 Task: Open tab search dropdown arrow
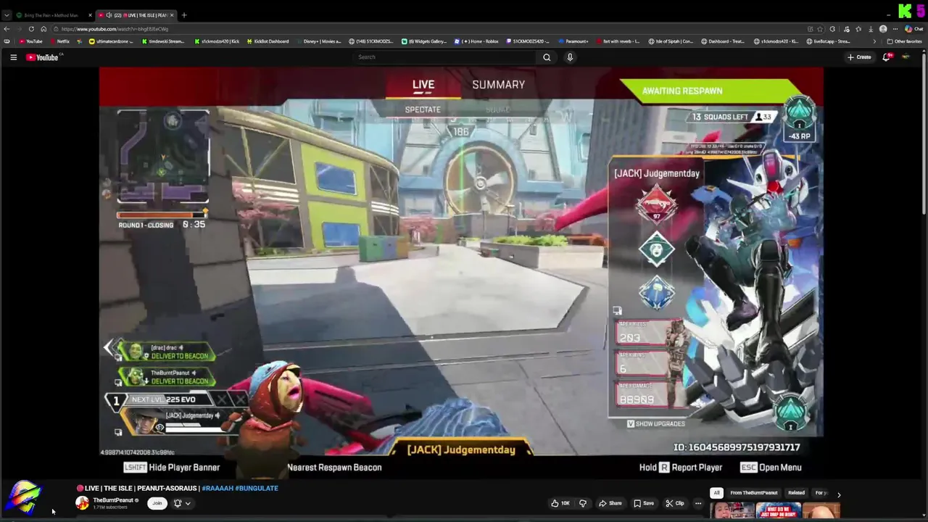[x=7, y=15]
